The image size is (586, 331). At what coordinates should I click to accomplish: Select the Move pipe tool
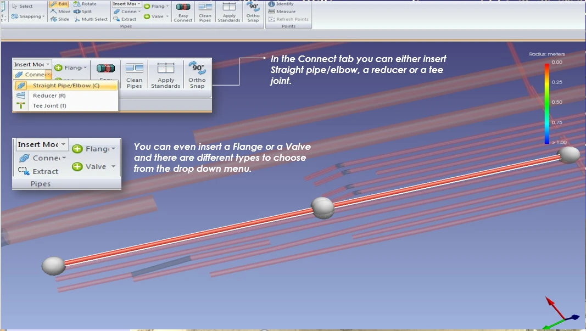[60, 12]
